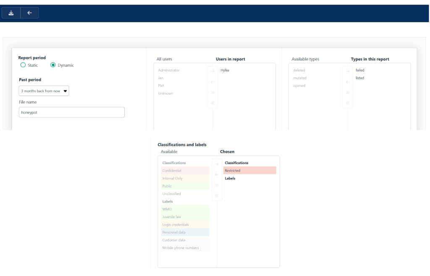Add all classifications and labels to Chosen
Screen dimensions: 430x276
pyautogui.click(x=217, y=185)
